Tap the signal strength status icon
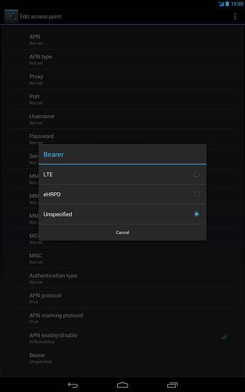This screenshot has height=392, width=245. [221, 4]
